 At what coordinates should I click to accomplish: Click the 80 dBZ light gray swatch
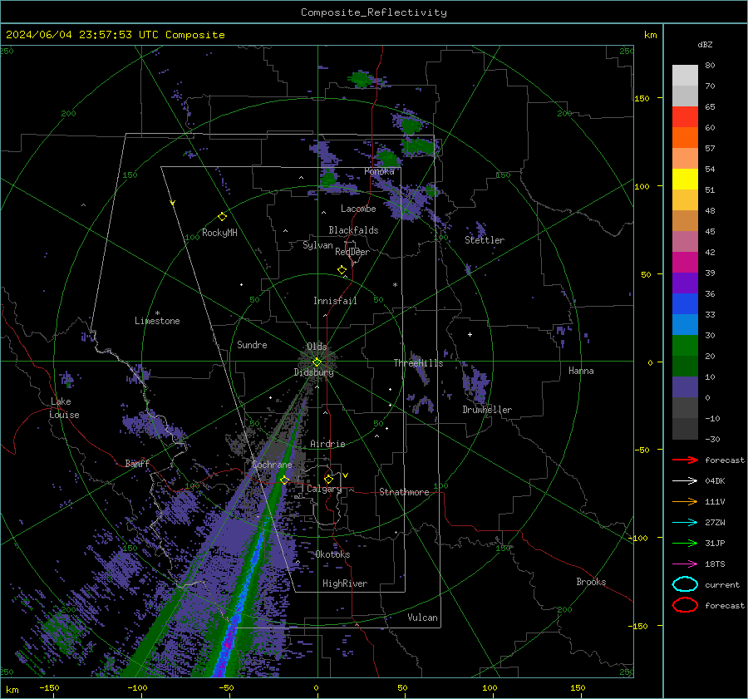[685, 75]
